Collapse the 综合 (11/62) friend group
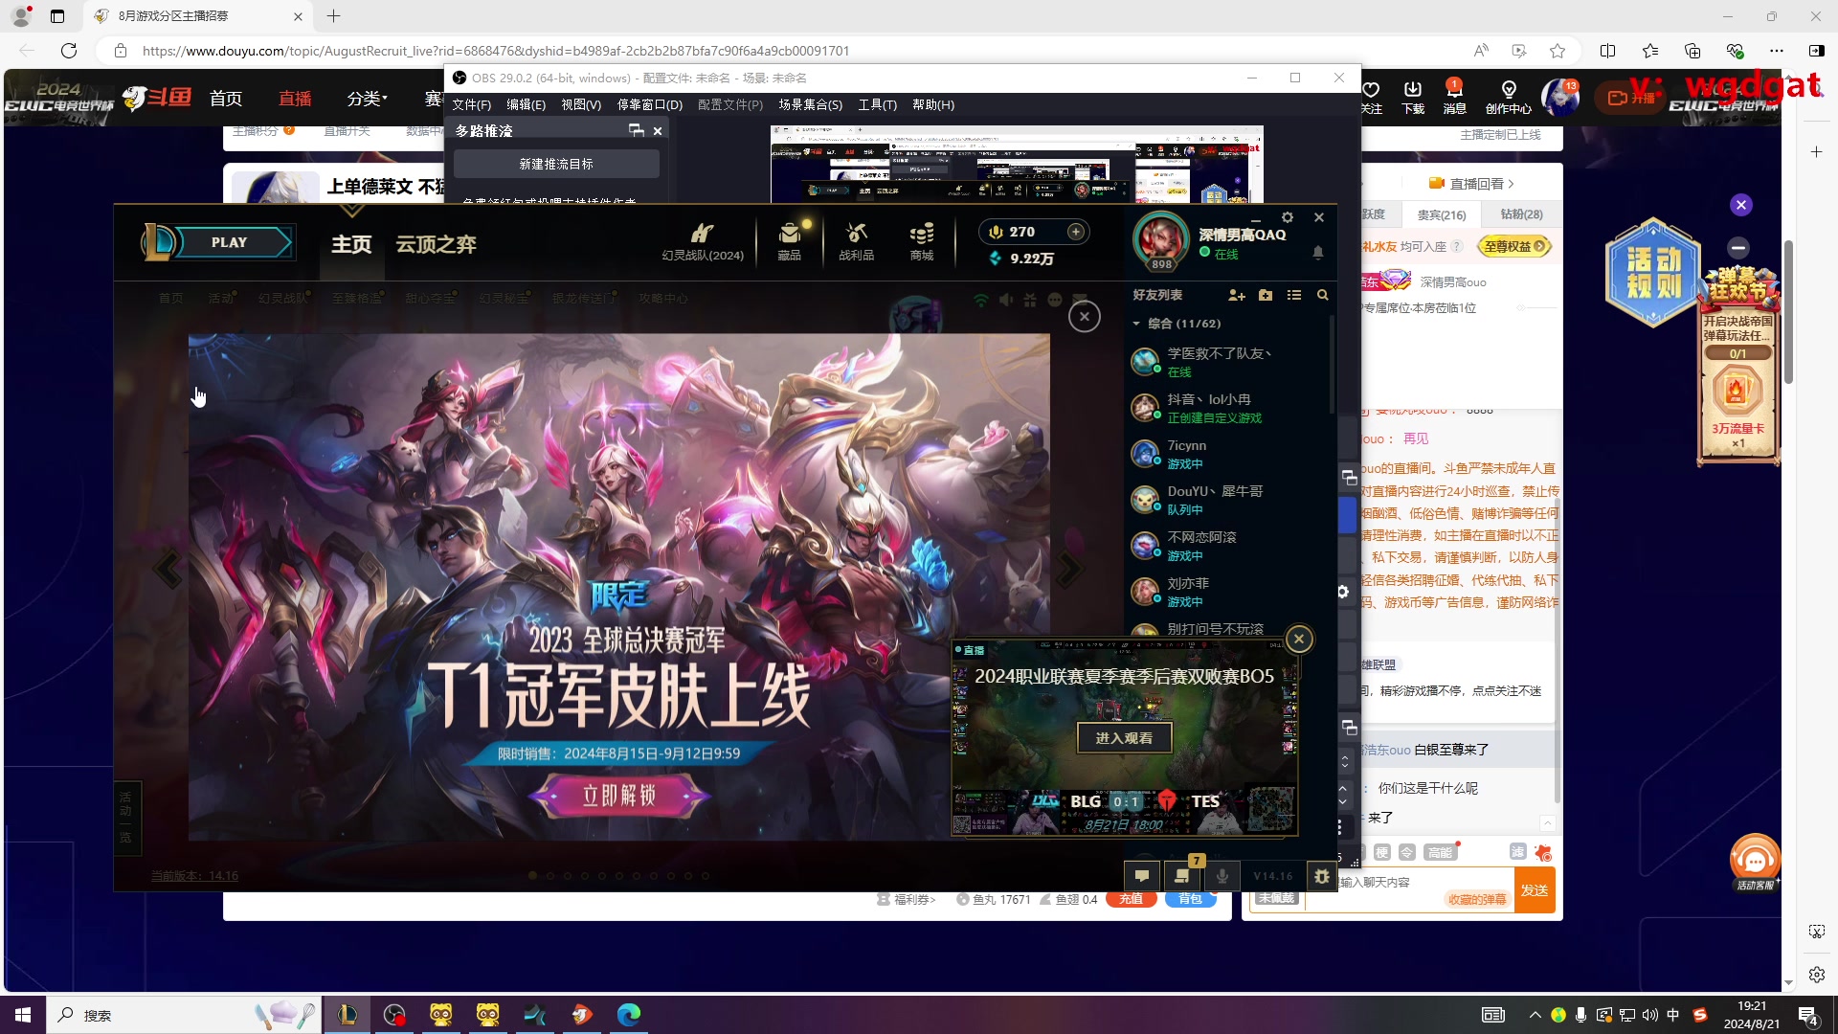Screen dimensions: 1838x1034 pyautogui.click(x=1136, y=324)
